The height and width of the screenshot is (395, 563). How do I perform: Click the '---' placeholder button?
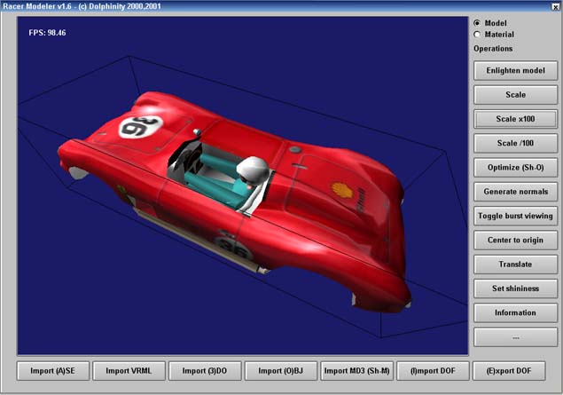click(515, 337)
